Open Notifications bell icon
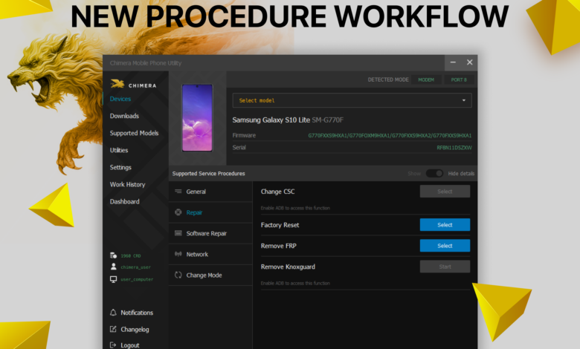580x349 pixels. click(113, 313)
